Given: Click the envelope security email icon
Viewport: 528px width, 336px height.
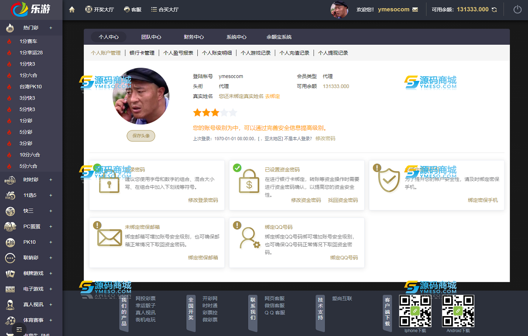Looking at the screenshot, I should tap(109, 238).
